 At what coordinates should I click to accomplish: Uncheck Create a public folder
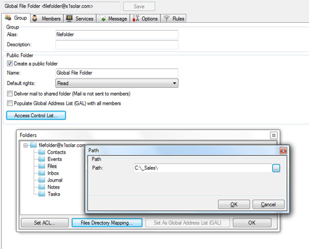[x=10, y=63]
